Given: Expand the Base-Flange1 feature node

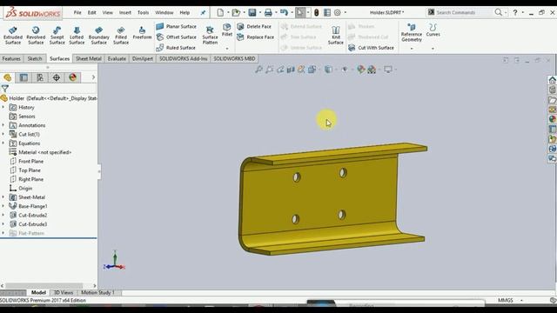Looking at the screenshot, I should (3, 206).
